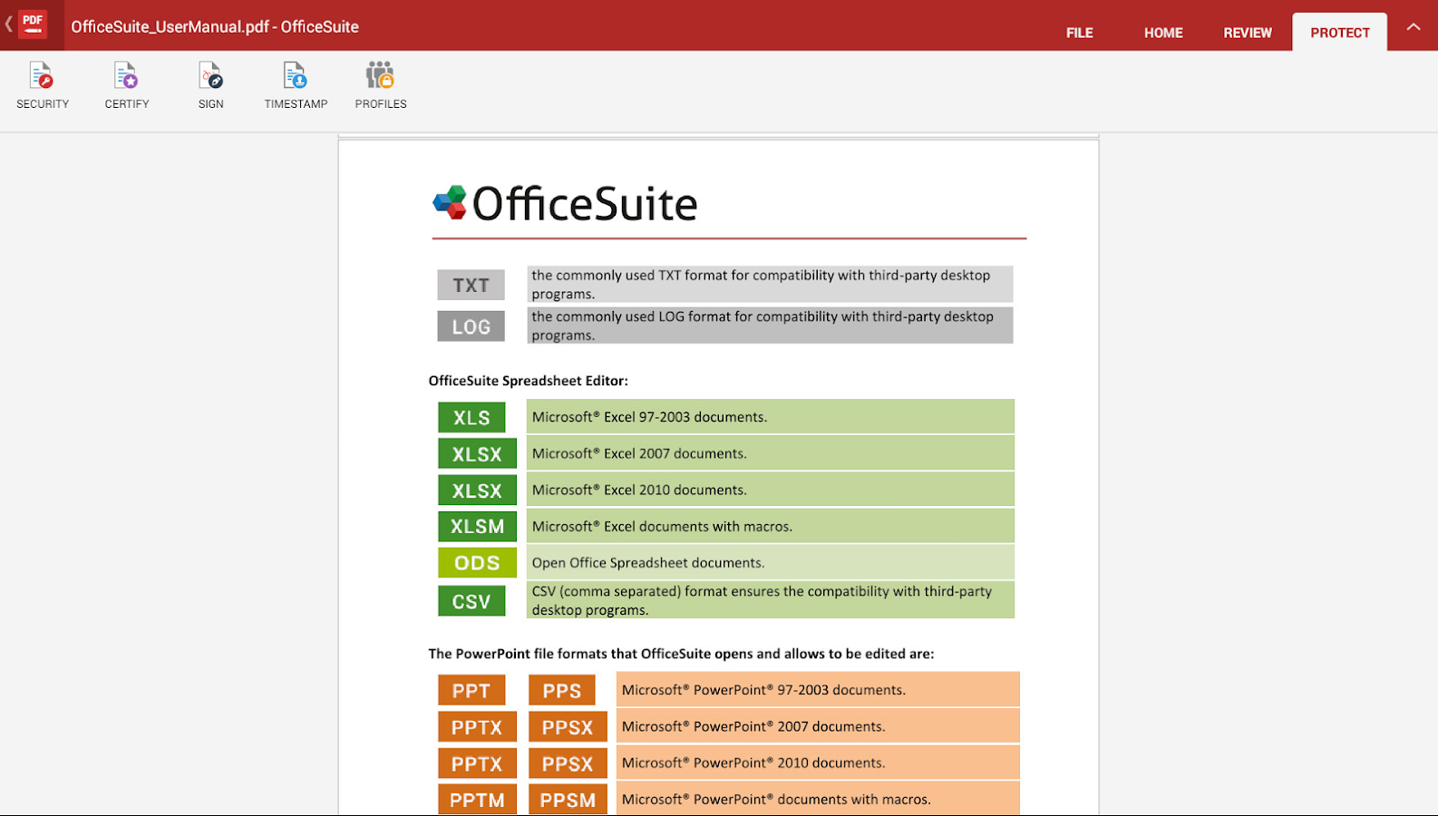Click the LOG format badge
This screenshot has width=1438, height=816.
(471, 326)
